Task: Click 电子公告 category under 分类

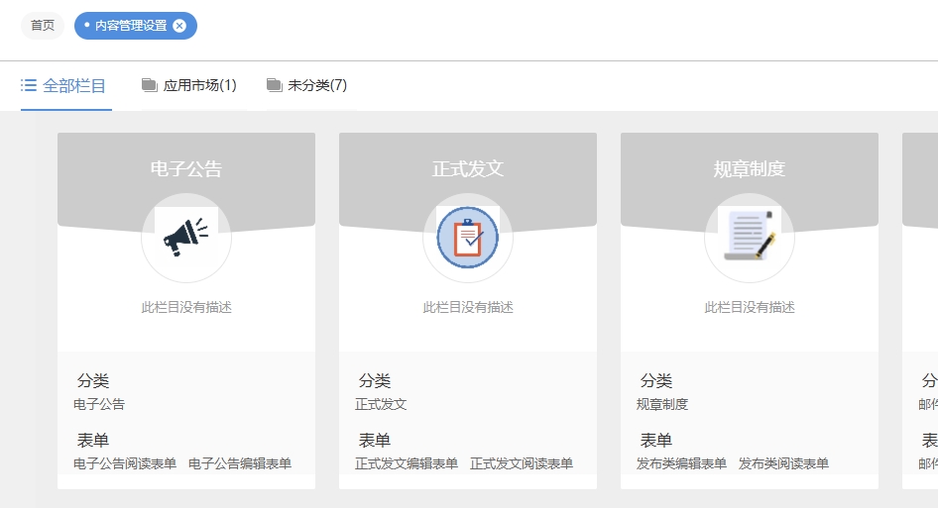Action: (99, 405)
